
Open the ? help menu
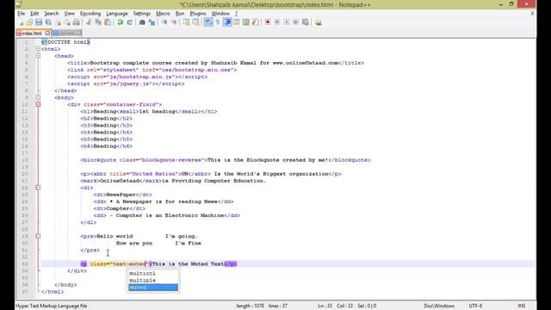click(x=236, y=14)
